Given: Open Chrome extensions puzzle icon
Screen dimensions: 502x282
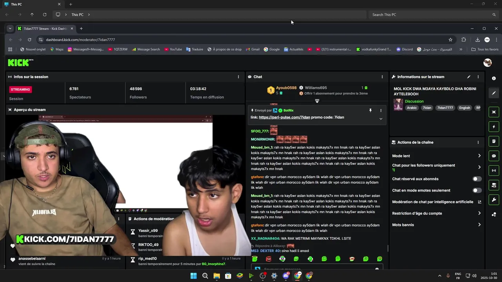Looking at the screenshot, I should (x=464, y=40).
